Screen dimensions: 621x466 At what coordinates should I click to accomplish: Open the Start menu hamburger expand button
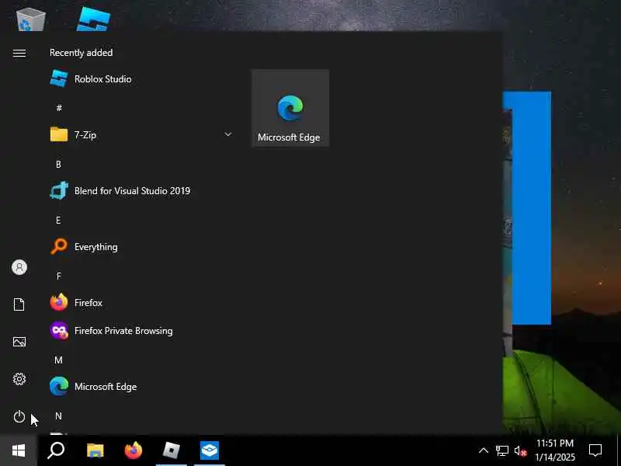pyautogui.click(x=19, y=53)
